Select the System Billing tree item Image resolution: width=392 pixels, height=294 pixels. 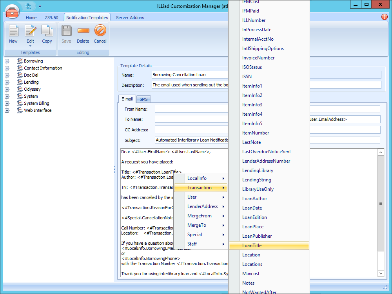(36, 103)
